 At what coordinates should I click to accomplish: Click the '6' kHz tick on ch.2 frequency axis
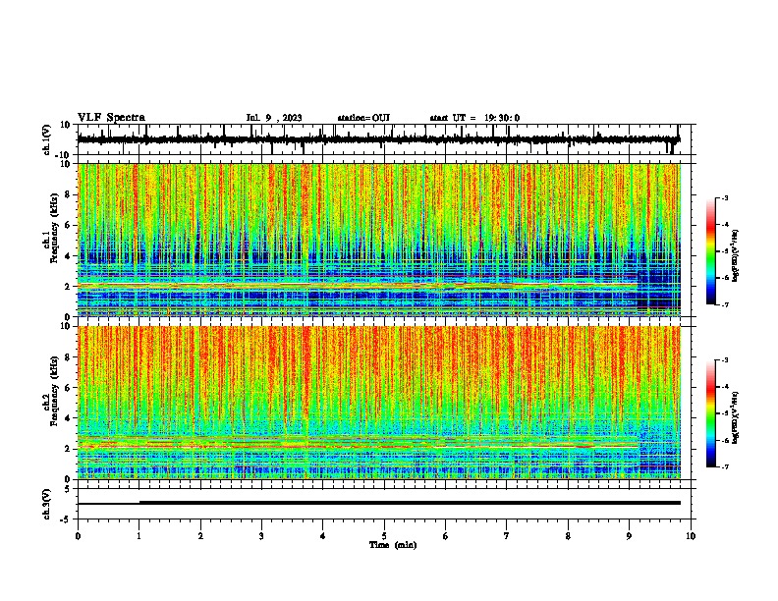(68, 388)
